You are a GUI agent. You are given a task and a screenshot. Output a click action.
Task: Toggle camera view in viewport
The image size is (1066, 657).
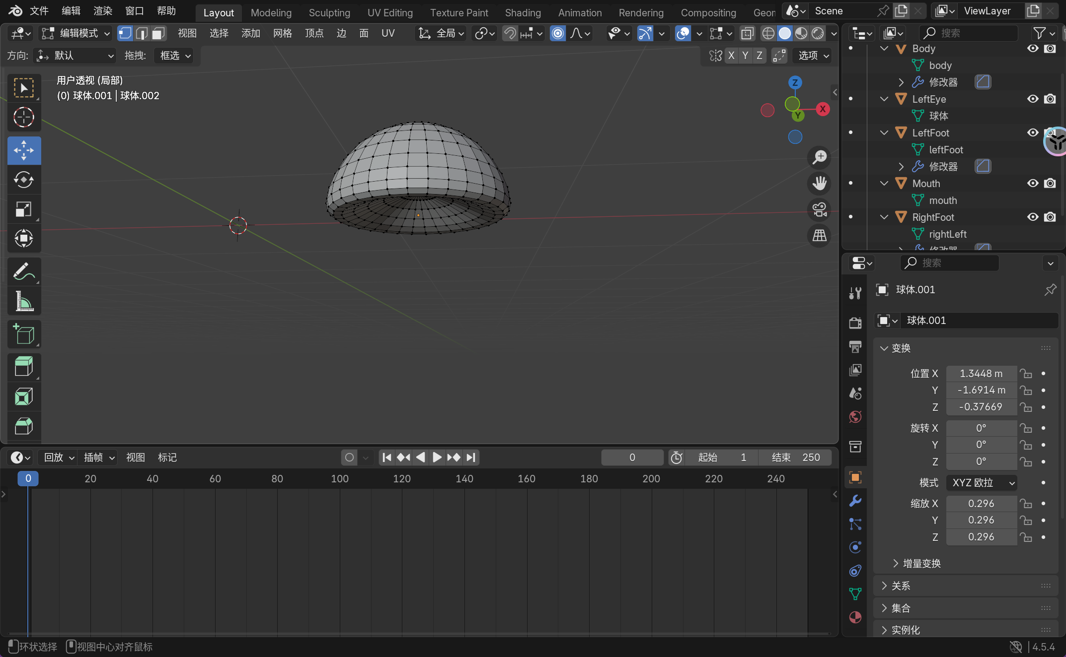pos(819,209)
